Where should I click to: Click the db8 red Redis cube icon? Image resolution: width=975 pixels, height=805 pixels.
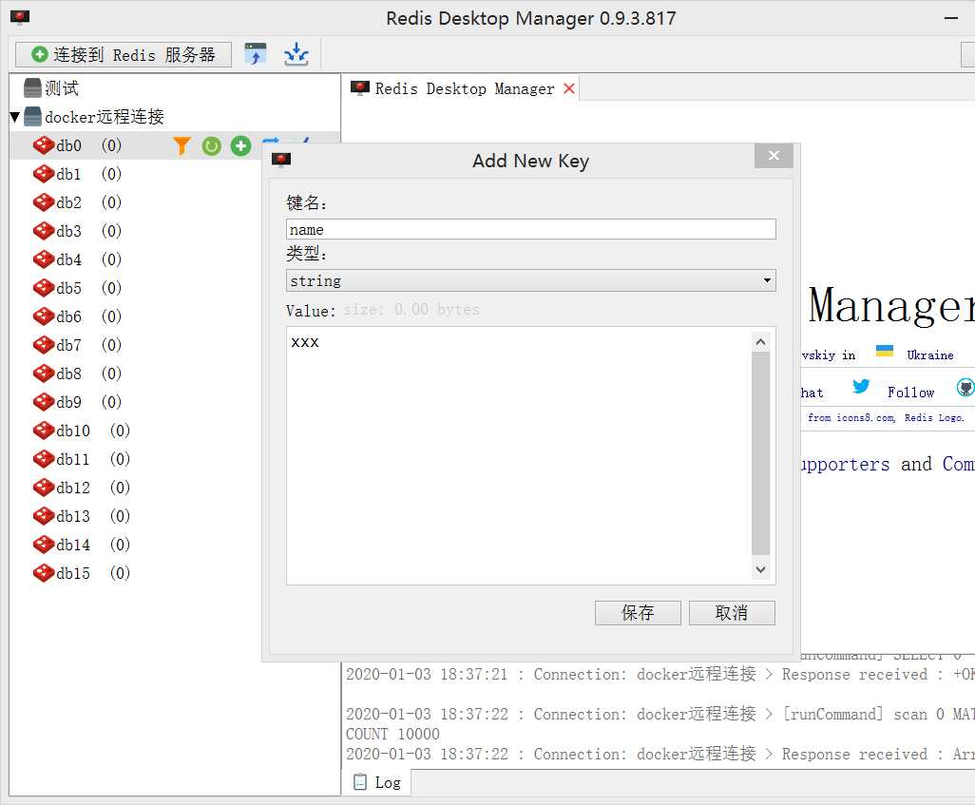[44, 374]
